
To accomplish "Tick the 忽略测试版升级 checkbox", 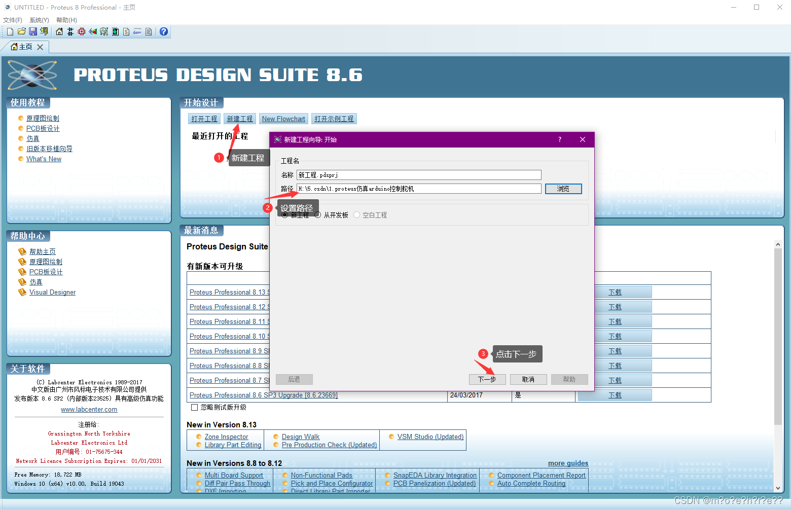I will 194,407.
